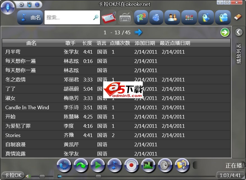
Task: Browse by language flags icon
Action: click(189, 17)
